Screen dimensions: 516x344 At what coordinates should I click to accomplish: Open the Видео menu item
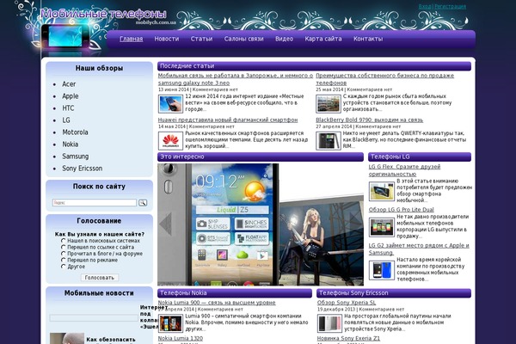pos(284,39)
